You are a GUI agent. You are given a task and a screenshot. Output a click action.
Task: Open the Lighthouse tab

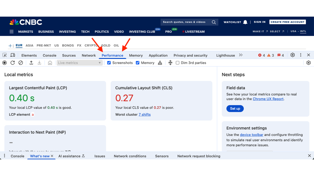(225, 55)
